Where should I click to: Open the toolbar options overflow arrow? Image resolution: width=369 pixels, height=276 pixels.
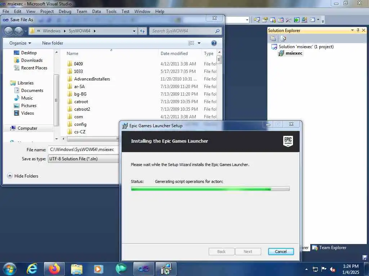tap(323, 20)
